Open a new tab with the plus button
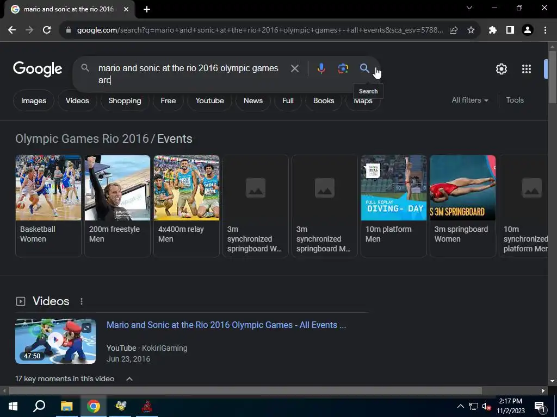The width and height of the screenshot is (557, 417). point(147,9)
